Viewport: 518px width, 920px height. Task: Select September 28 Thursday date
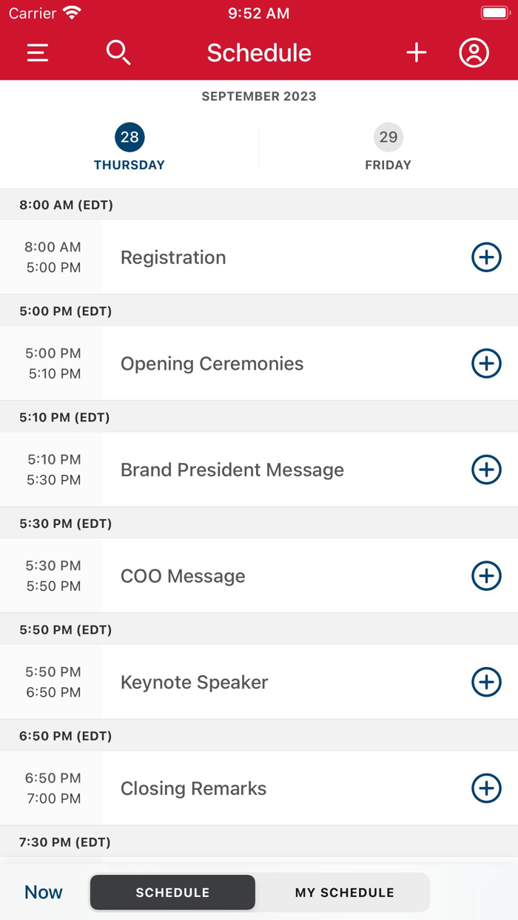coord(129,146)
